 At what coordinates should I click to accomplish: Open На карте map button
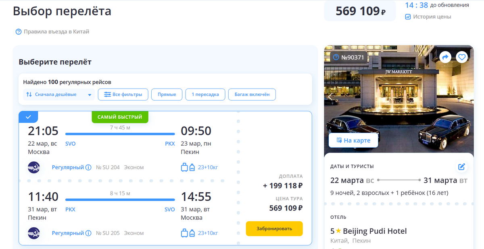[x=354, y=140]
